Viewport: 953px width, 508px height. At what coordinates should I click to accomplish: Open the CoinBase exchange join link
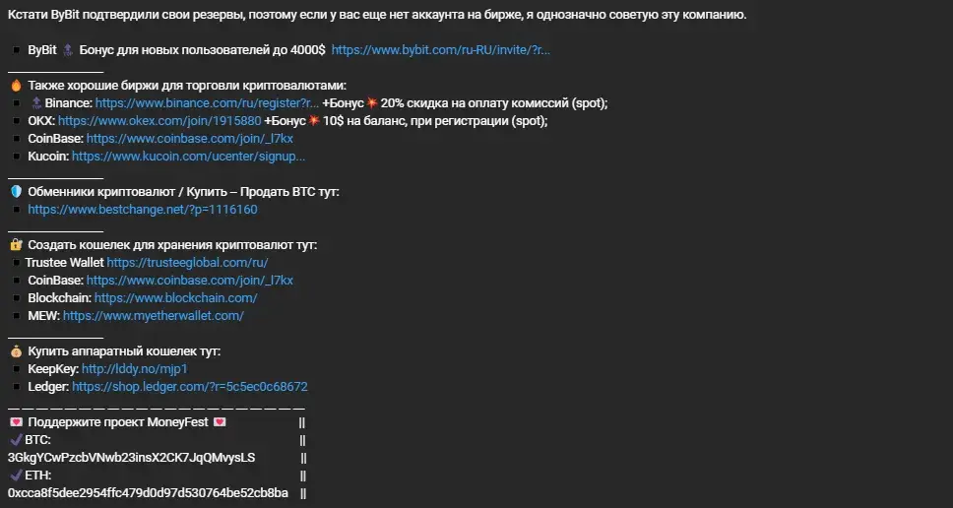pyautogui.click(x=190, y=139)
